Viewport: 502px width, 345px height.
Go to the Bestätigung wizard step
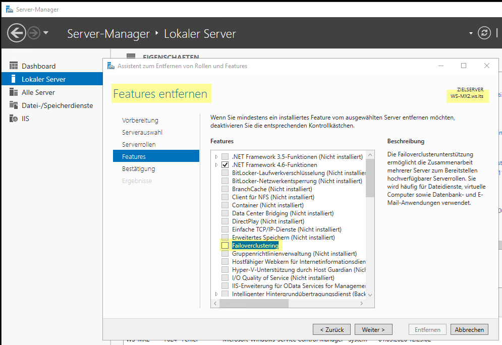(138, 168)
